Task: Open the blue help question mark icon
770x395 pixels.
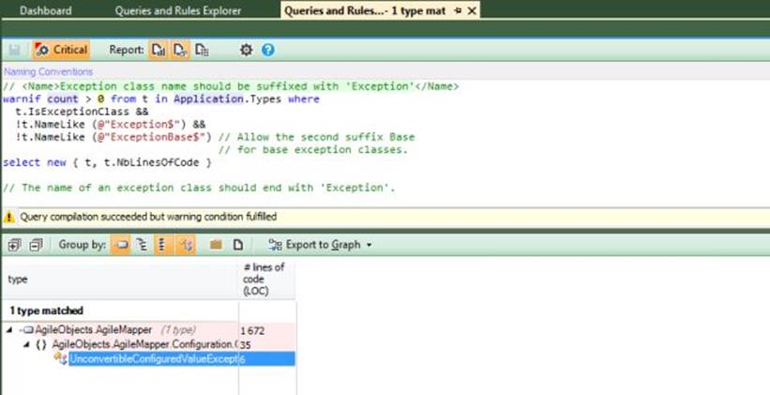Action: point(267,50)
